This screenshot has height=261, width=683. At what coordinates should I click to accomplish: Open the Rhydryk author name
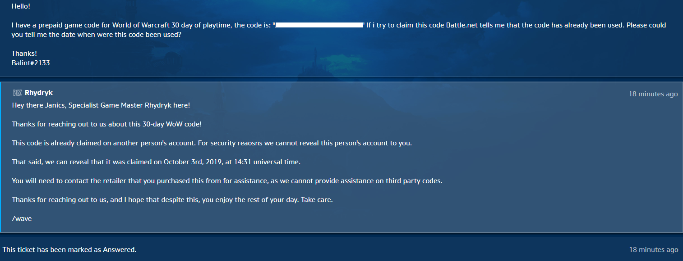(39, 93)
